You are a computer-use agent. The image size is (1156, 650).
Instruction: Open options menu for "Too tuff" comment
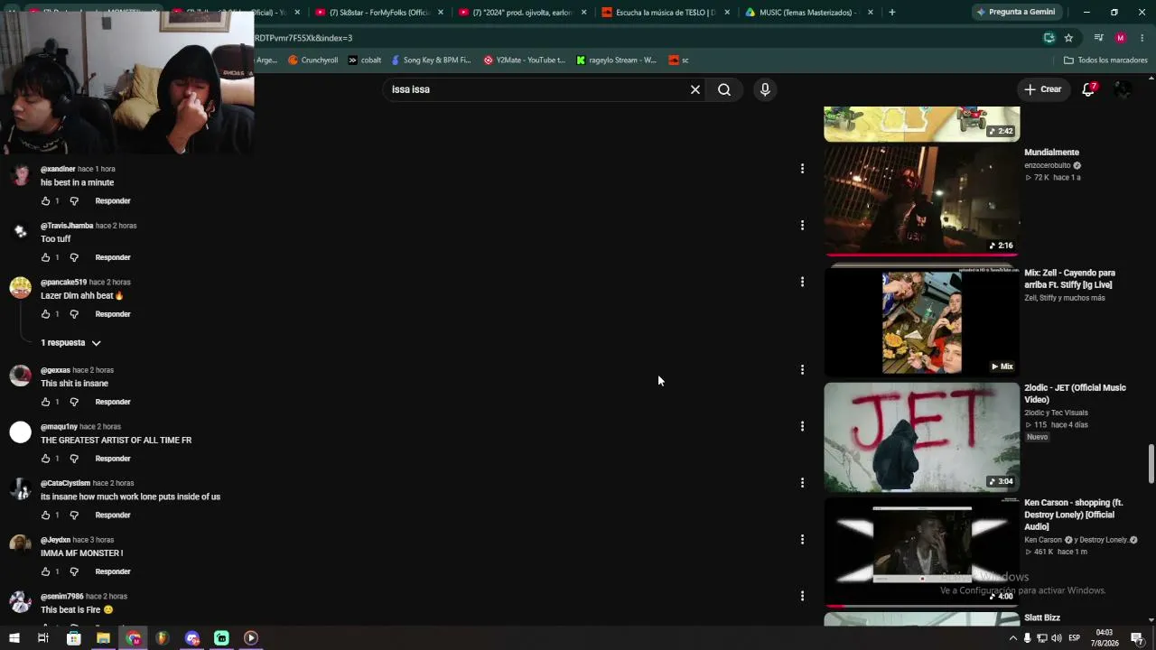802,226
